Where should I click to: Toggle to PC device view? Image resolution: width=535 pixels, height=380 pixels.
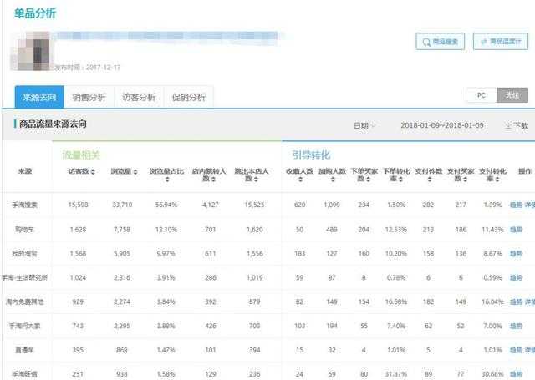481,96
